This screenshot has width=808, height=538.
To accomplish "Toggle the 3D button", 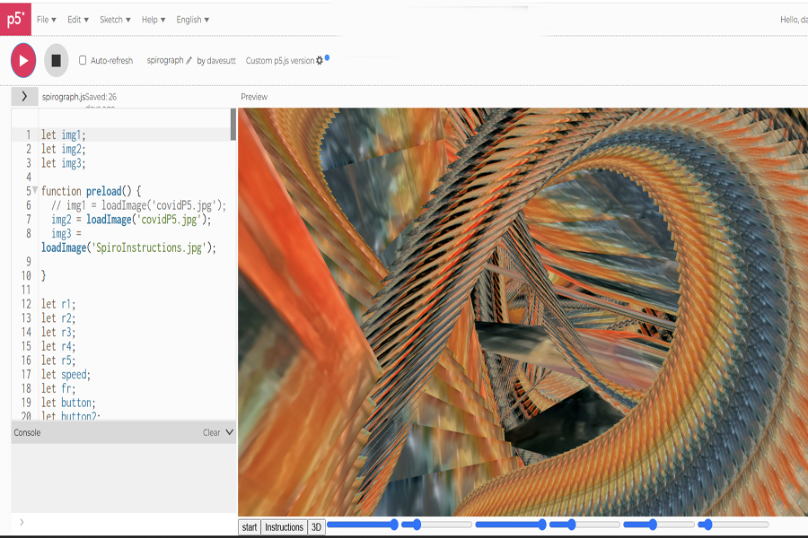I will pyautogui.click(x=316, y=527).
